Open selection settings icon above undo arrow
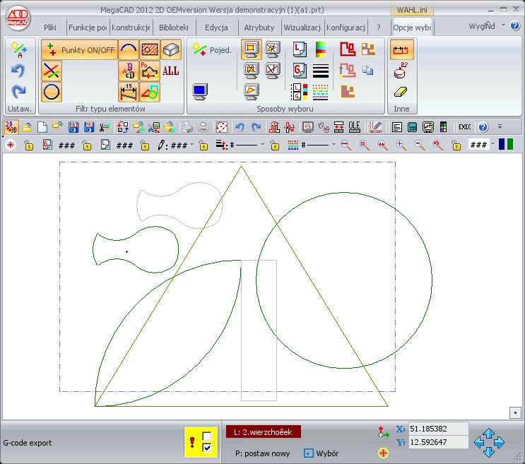525x464 pixels. (19, 49)
